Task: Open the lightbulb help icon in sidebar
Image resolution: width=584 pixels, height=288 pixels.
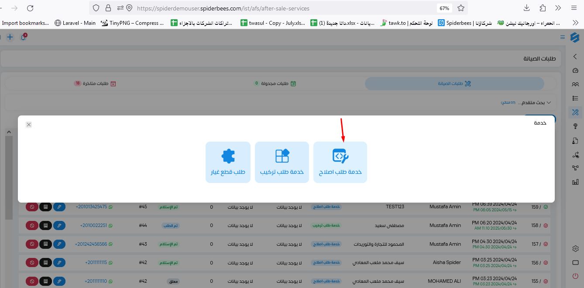Action: (x=575, y=126)
